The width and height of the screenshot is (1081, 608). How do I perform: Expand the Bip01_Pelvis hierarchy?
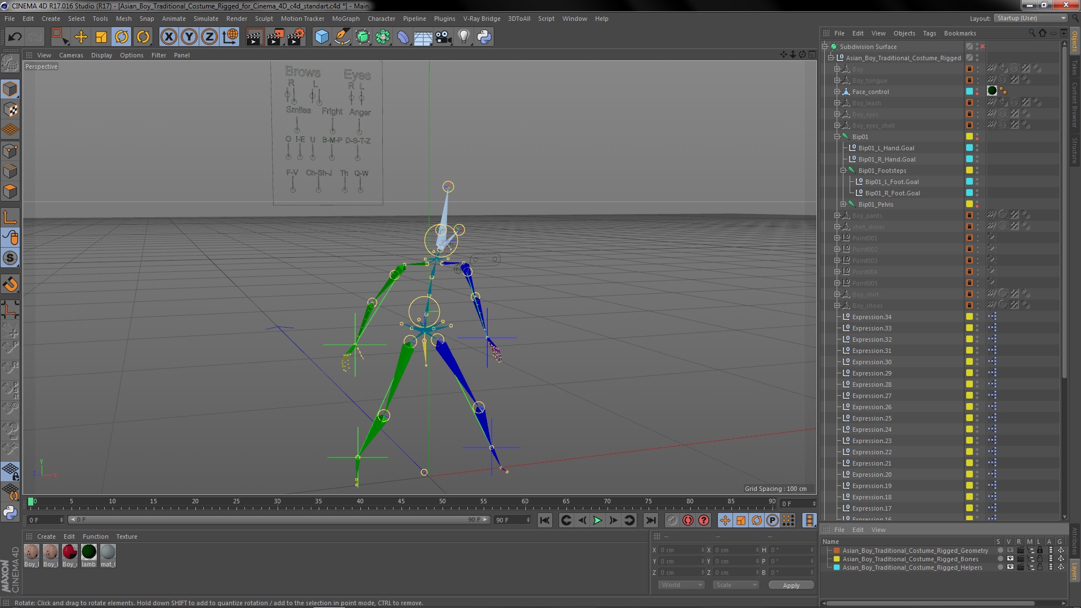click(843, 204)
